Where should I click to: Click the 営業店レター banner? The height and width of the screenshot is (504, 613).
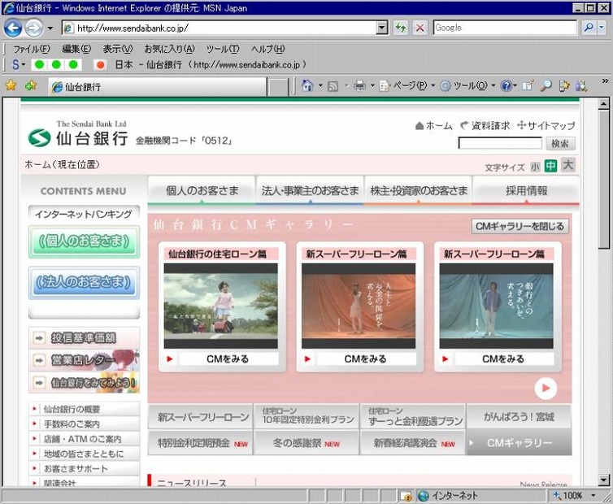84,360
